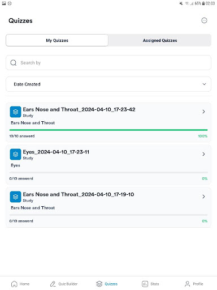Viewport: 217px width, 290px height.
Task: Open Ears Nose and Throat_2024-04-10_17-19-10 title
Action: [x=79, y=194]
